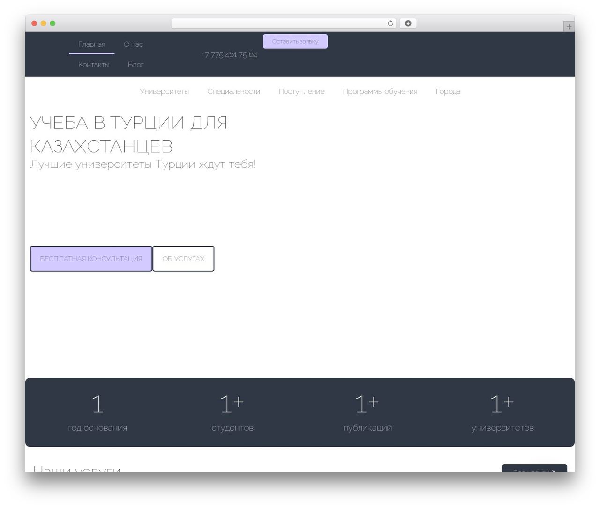Click the университетов statistic label
Screen dimensions: 600x508
coord(502,428)
